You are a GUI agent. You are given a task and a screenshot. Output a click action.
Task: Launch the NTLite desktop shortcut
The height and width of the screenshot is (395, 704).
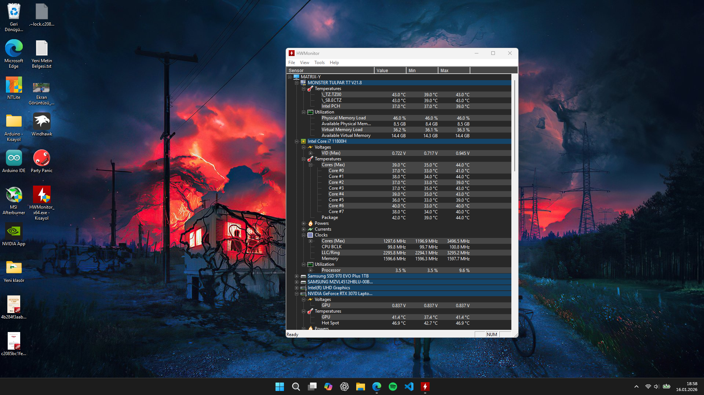14,88
